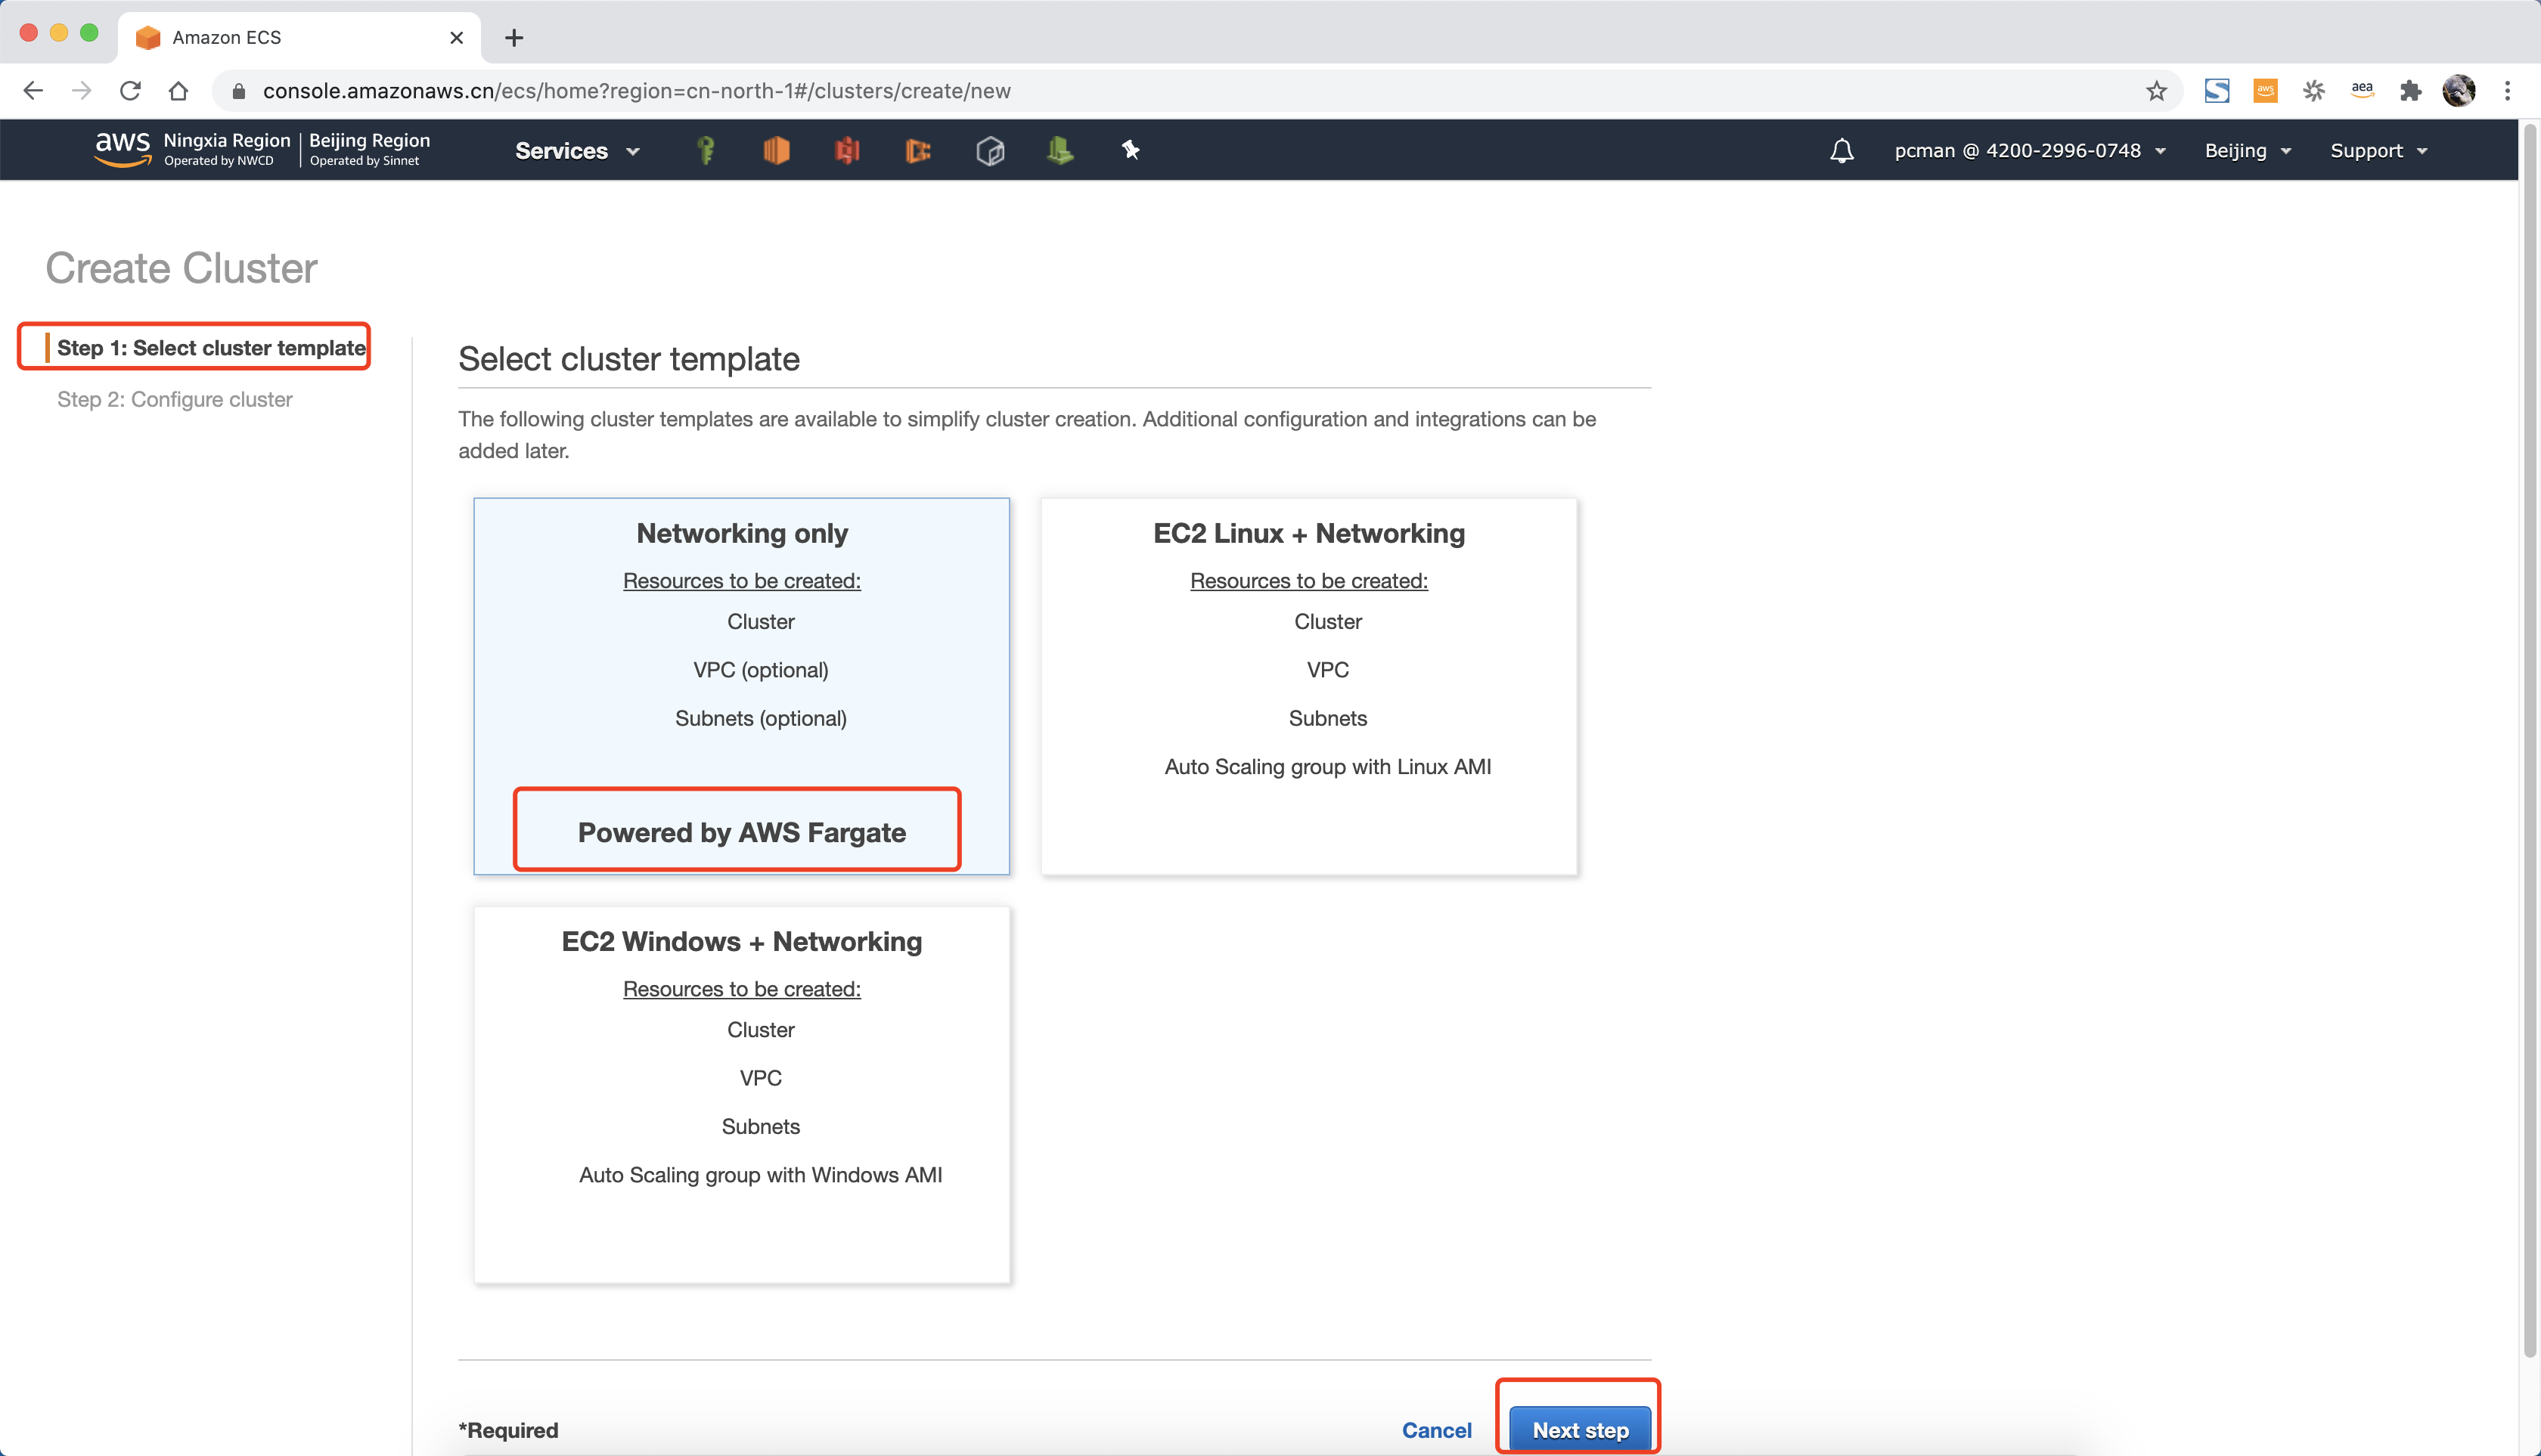Open the orange EC2 shortcut icon
This screenshot has height=1456, width=2541.
777,150
